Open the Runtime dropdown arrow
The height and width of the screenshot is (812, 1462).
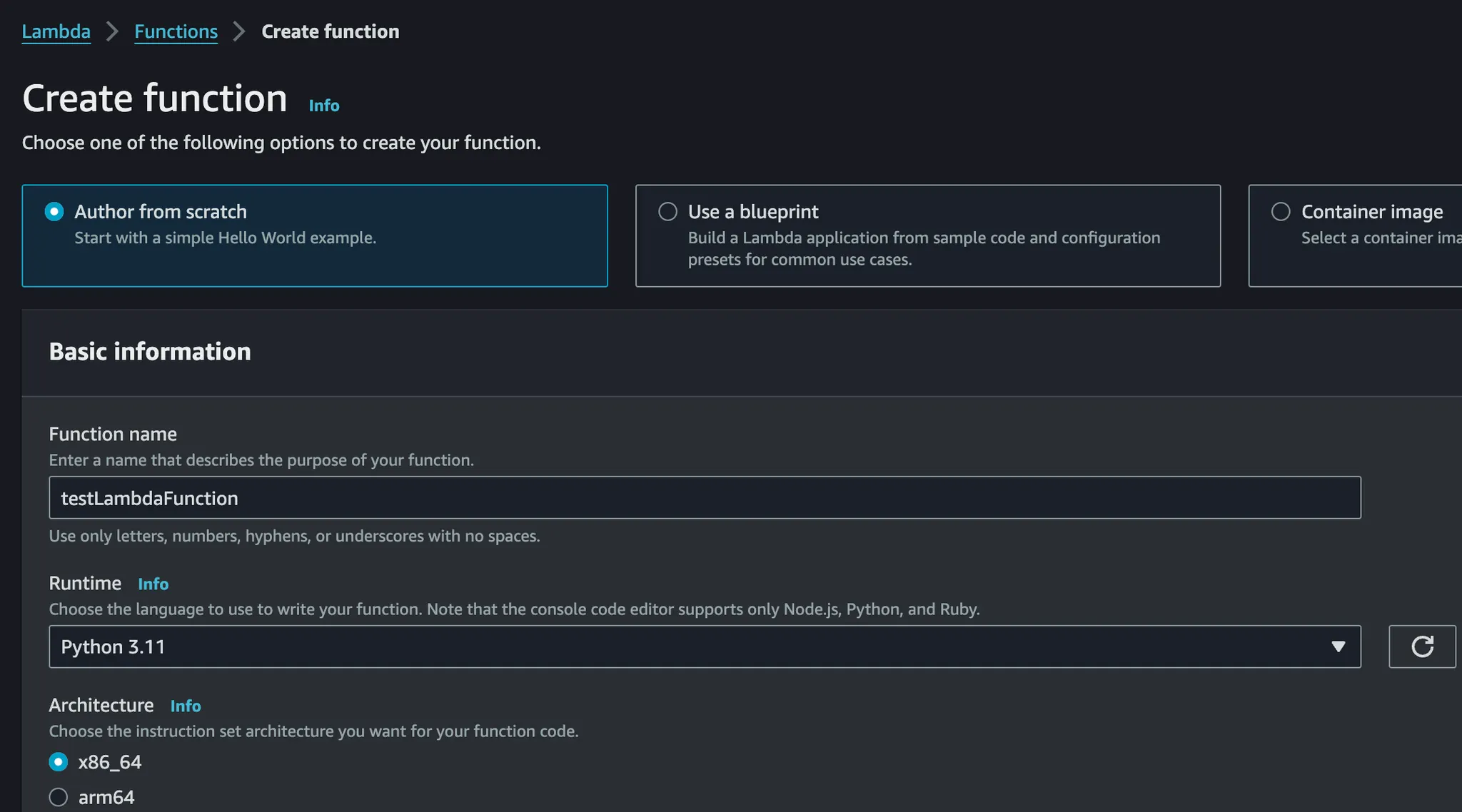pyautogui.click(x=1338, y=646)
